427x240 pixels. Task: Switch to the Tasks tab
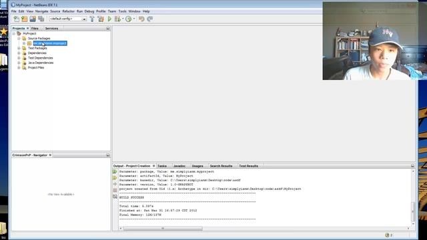click(x=162, y=166)
